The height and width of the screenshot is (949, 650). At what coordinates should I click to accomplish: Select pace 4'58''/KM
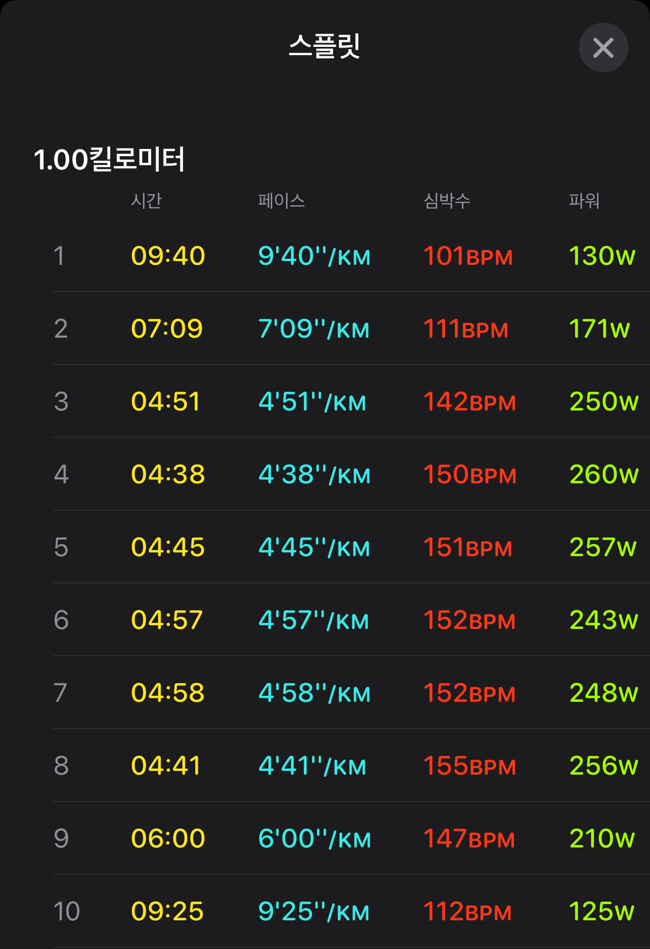(314, 693)
